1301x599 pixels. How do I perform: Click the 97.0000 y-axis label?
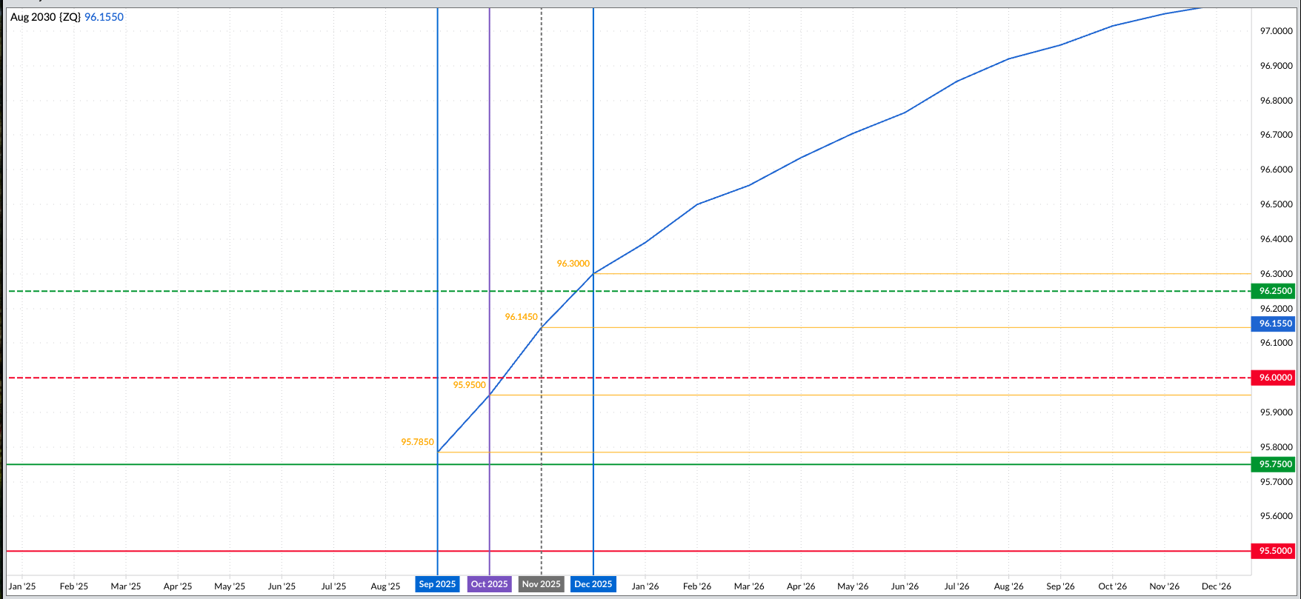coord(1276,31)
